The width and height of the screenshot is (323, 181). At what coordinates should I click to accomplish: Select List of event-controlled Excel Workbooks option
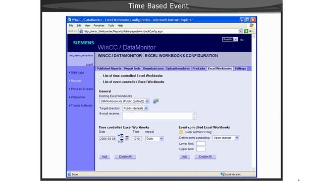pyautogui.click(x=100, y=81)
